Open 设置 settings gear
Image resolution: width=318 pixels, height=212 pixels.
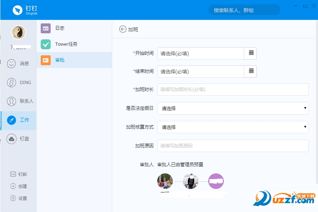coord(13,198)
